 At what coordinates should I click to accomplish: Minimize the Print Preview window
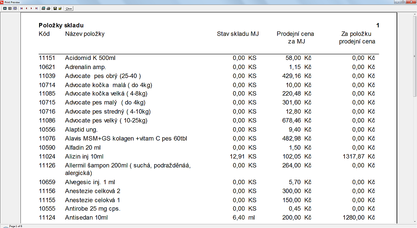pos(397,2)
